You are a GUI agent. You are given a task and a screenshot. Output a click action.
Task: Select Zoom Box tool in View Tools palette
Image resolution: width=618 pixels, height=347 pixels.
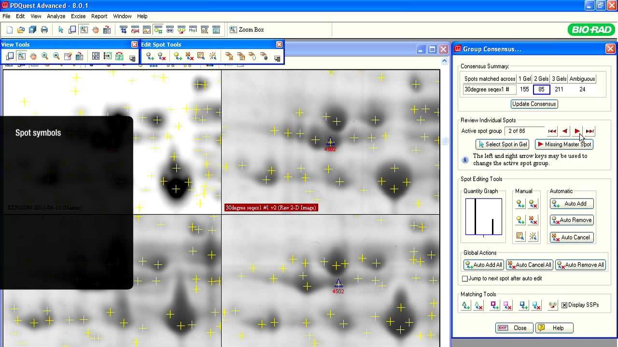coord(22,56)
